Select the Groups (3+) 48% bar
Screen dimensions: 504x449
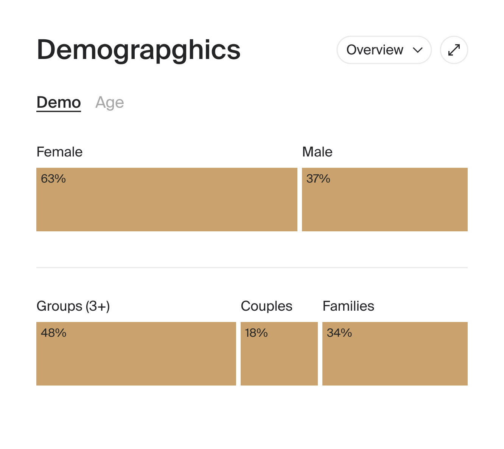coord(136,354)
